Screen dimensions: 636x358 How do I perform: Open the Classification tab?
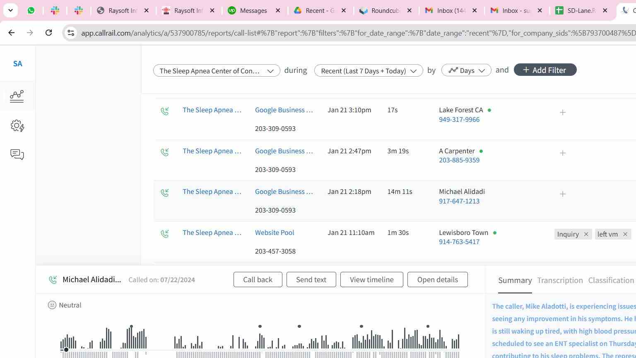611,281
